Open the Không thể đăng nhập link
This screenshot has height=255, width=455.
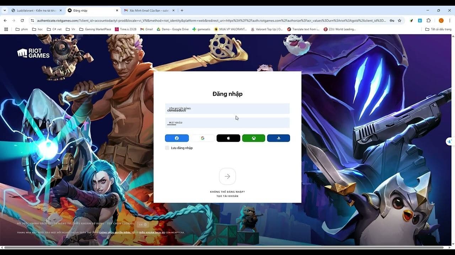(227, 192)
